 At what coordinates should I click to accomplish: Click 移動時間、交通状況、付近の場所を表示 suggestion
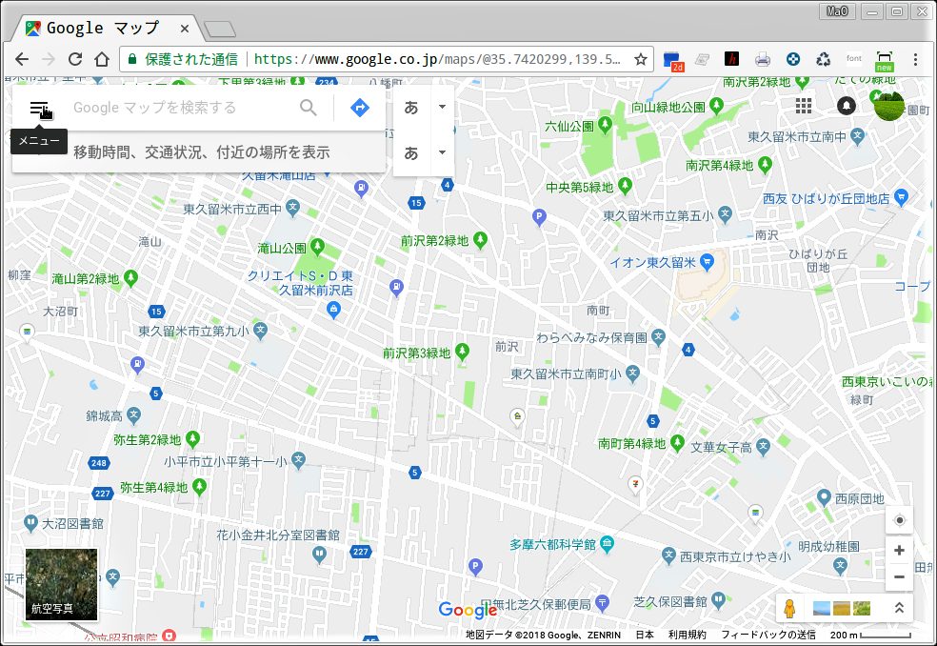pyautogui.click(x=201, y=152)
